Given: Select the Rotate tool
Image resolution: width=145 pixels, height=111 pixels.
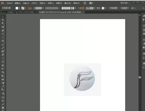Looking at the screenshot, I should [x=3, y=58].
